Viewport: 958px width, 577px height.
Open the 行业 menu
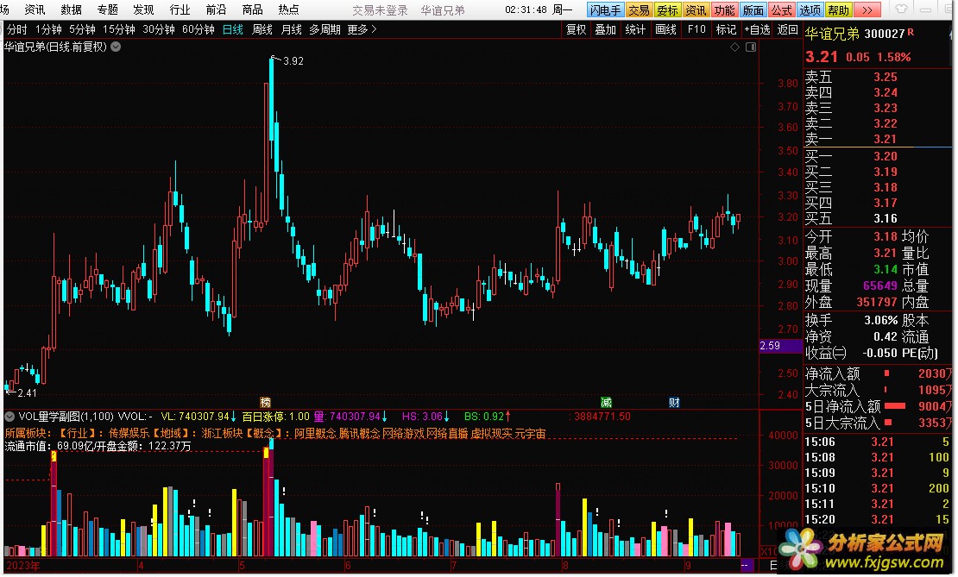click(180, 9)
